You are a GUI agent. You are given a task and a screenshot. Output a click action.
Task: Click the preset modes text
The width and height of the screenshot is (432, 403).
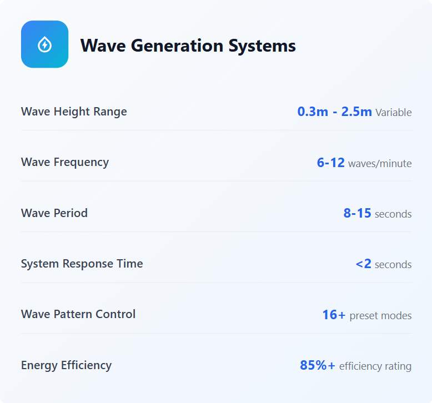pos(380,316)
